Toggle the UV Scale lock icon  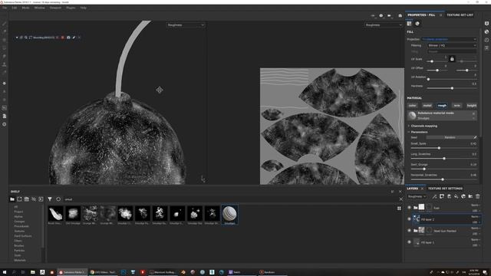coord(452,59)
